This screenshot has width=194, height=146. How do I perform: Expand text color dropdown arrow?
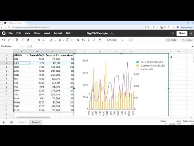(55, 40)
